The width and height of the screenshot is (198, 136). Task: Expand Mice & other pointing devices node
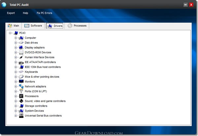(16, 77)
